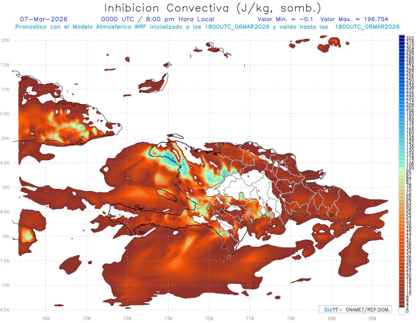Click the "22N" latitude label

5,40
